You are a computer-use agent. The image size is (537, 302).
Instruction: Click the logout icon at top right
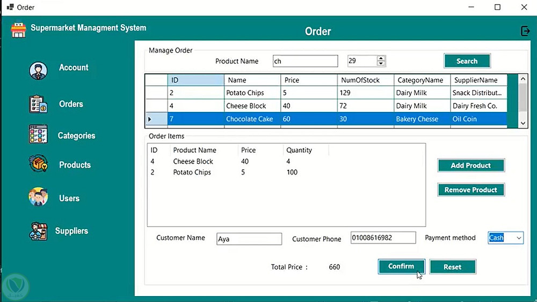tap(525, 31)
